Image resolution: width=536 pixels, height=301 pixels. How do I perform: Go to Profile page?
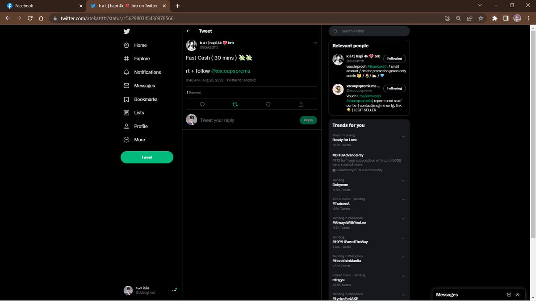(135, 126)
